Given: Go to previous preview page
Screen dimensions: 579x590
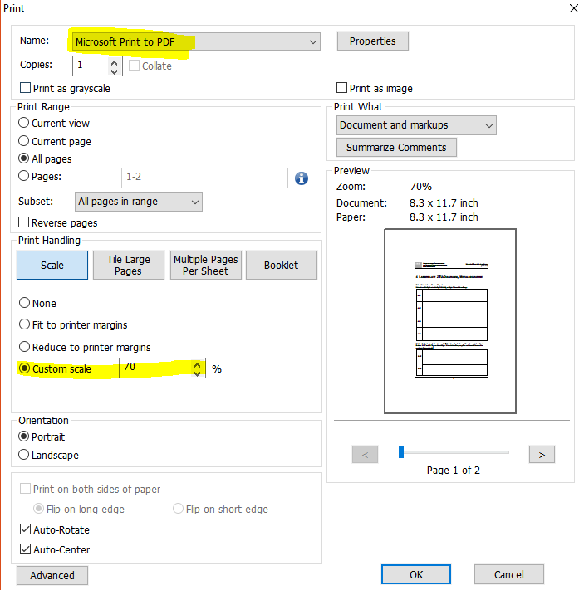Looking at the screenshot, I should coord(365,455).
